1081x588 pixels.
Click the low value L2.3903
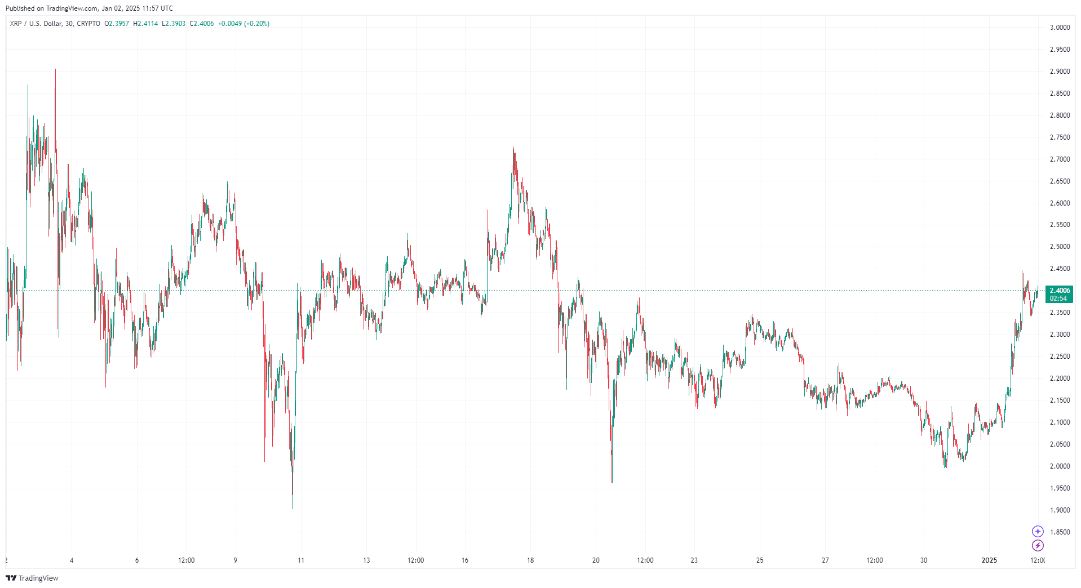tap(174, 24)
